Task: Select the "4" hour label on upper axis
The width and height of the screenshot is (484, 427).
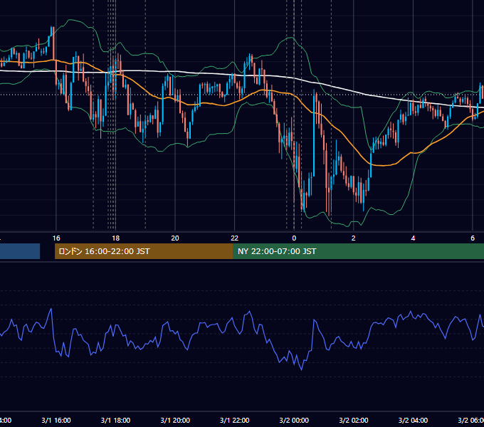Action: click(x=413, y=238)
